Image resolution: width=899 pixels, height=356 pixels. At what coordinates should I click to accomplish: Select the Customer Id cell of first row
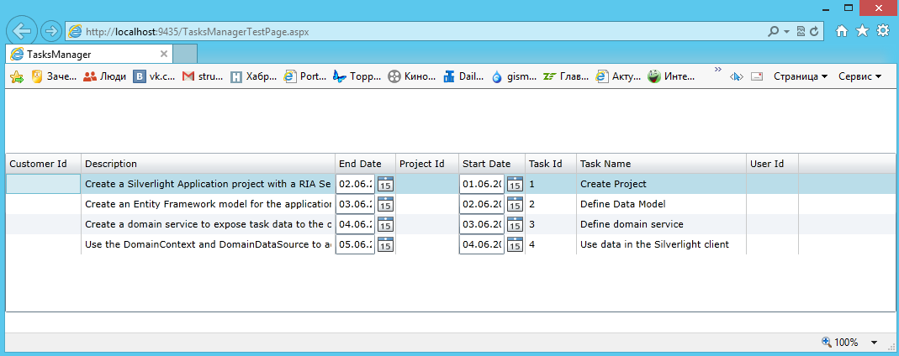click(44, 184)
